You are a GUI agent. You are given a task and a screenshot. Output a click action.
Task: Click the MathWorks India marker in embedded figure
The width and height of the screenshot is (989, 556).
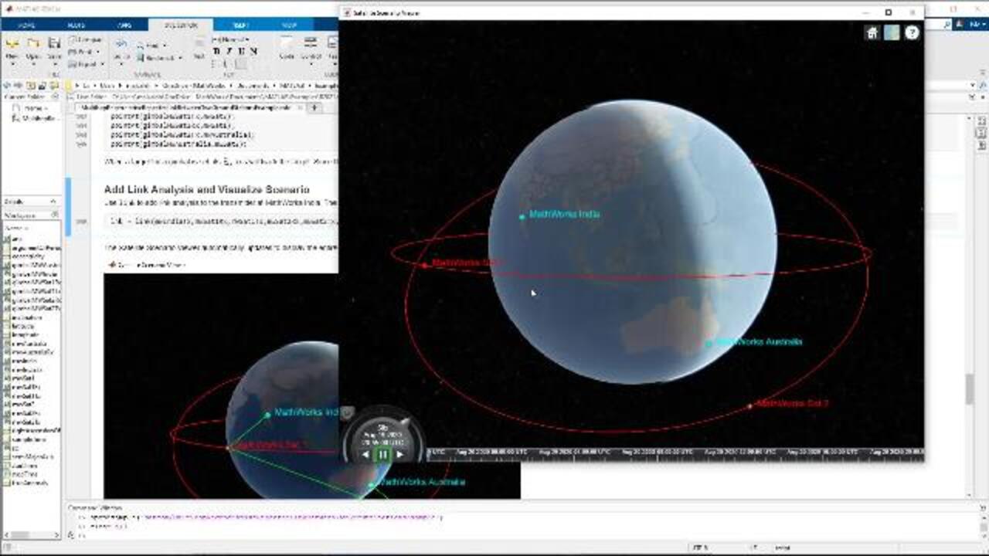[x=267, y=415]
